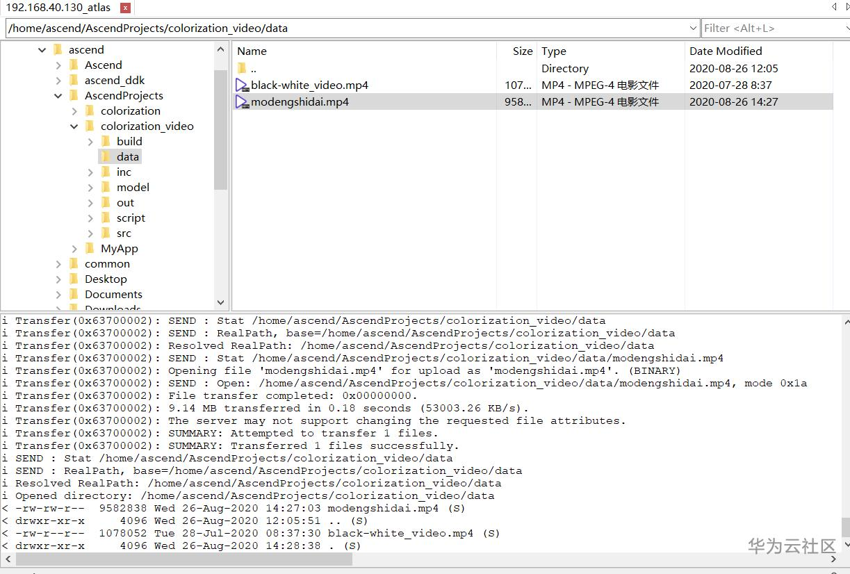
Task: Expand the out folder node
Action: (x=90, y=203)
